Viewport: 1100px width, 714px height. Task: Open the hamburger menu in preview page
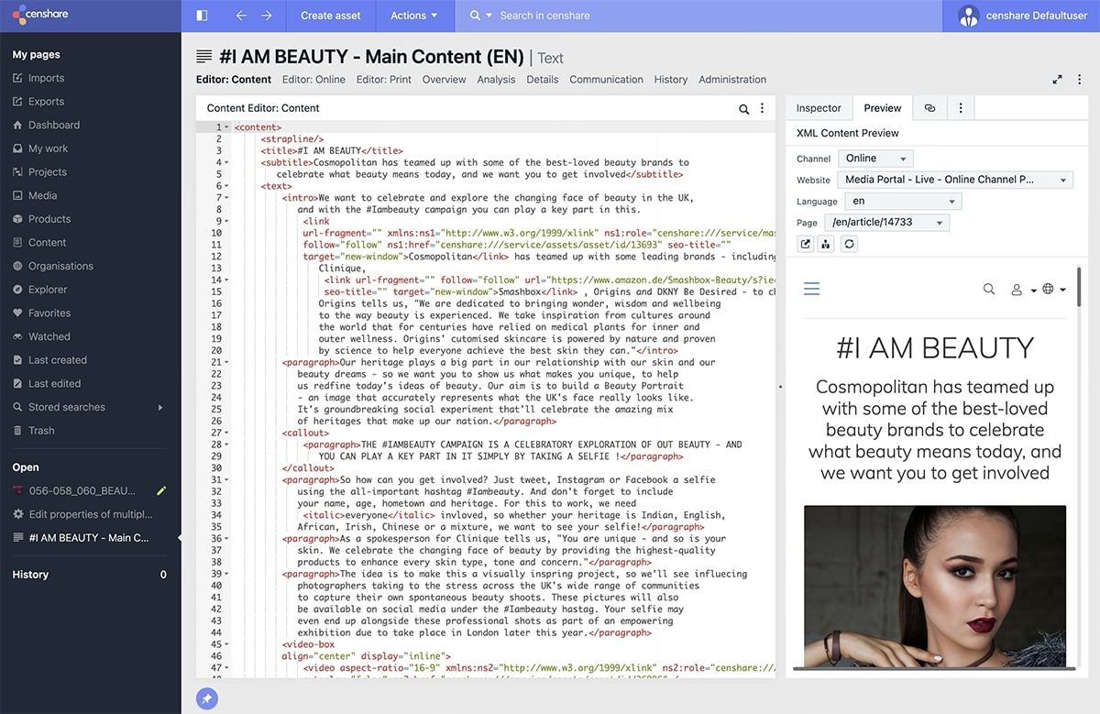811,290
